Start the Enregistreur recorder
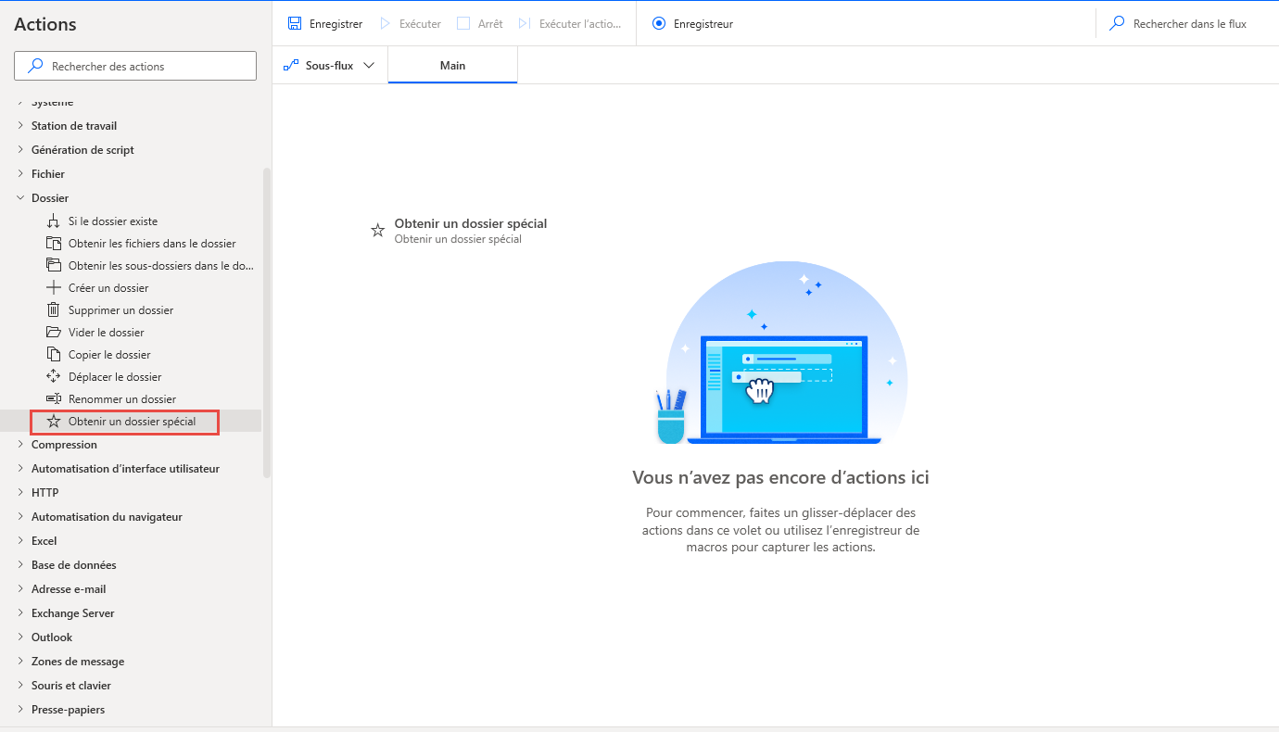Screen dimensions: 1279x732 coord(659,23)
